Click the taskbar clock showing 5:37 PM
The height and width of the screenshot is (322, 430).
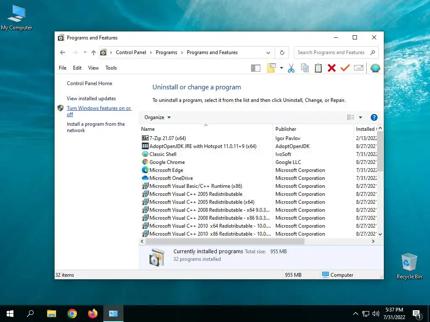(x=394, y=314)
